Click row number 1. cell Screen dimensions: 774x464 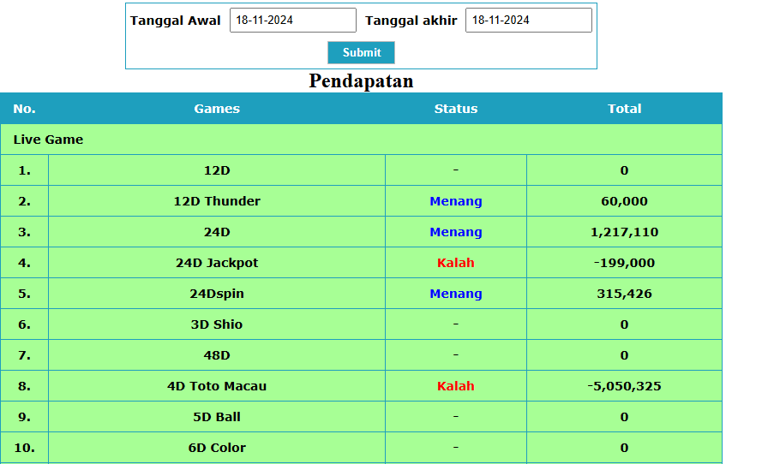(x=24, y=170)
